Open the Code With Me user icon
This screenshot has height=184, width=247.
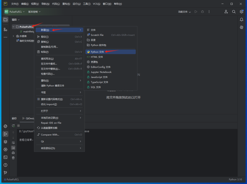226,12
